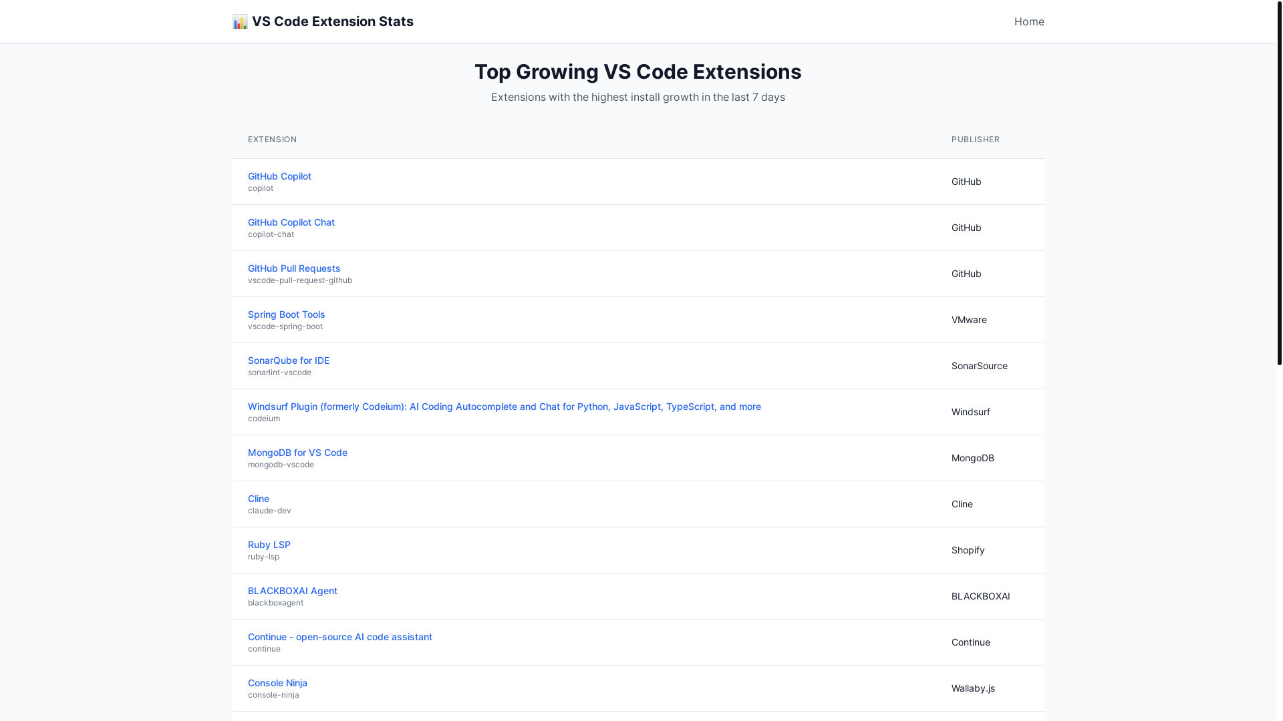1283x721 pixels.
Task: Click the PUBLISHER column header
Action: coord(976,140)
